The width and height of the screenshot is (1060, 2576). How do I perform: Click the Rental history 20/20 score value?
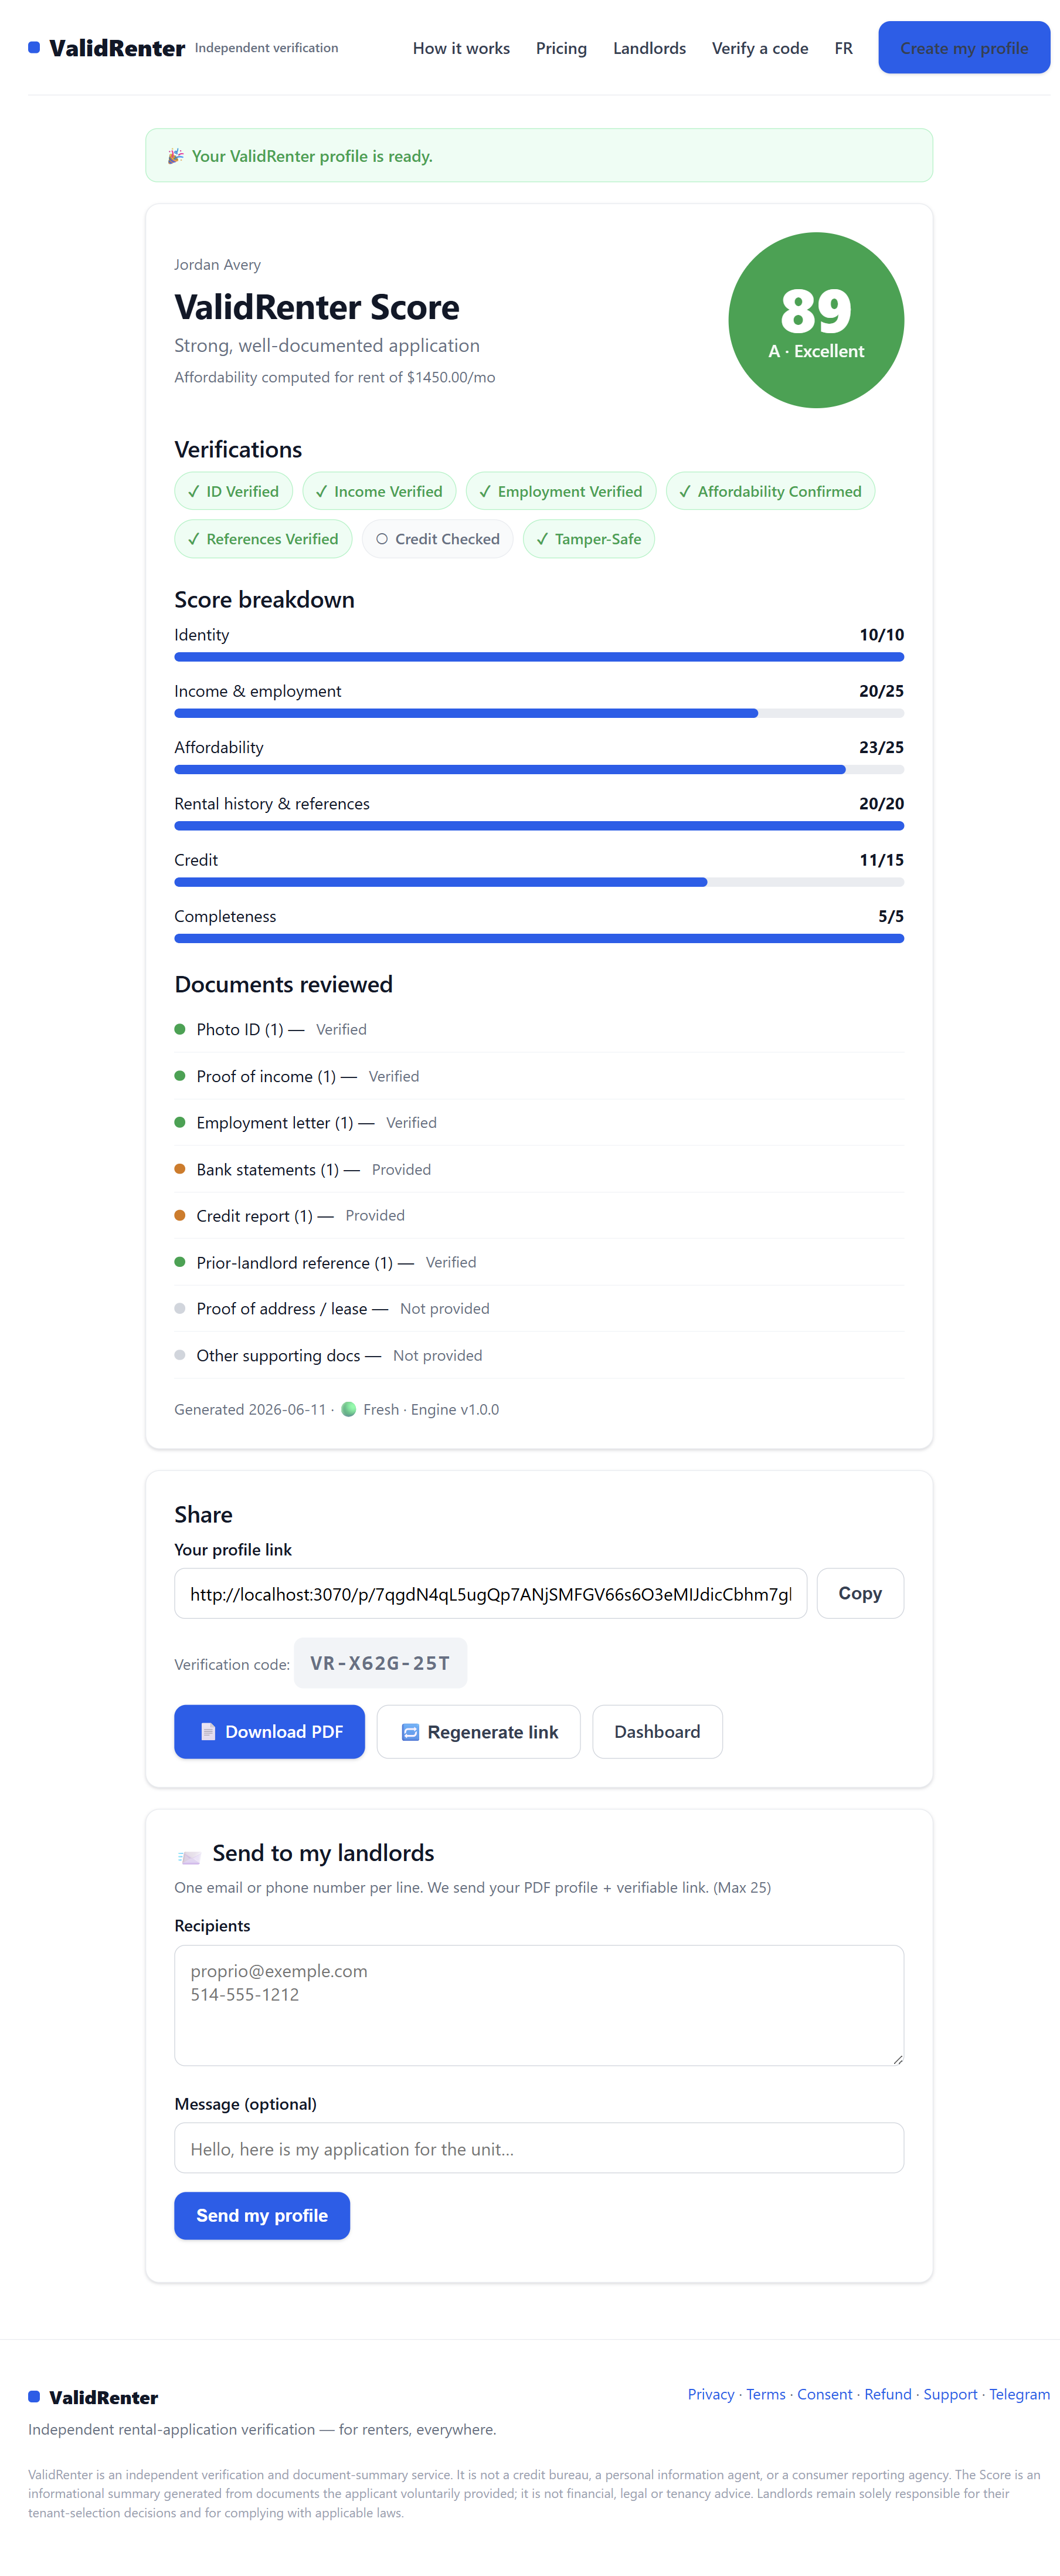point(881,803)
